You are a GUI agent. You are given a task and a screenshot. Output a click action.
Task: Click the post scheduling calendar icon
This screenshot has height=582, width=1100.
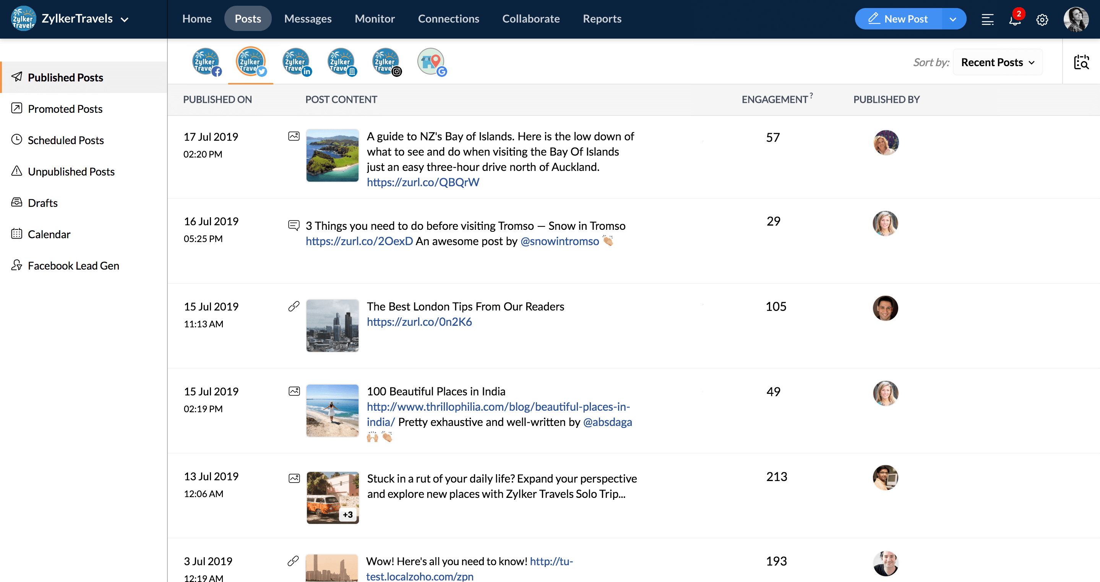coord(16,234)
